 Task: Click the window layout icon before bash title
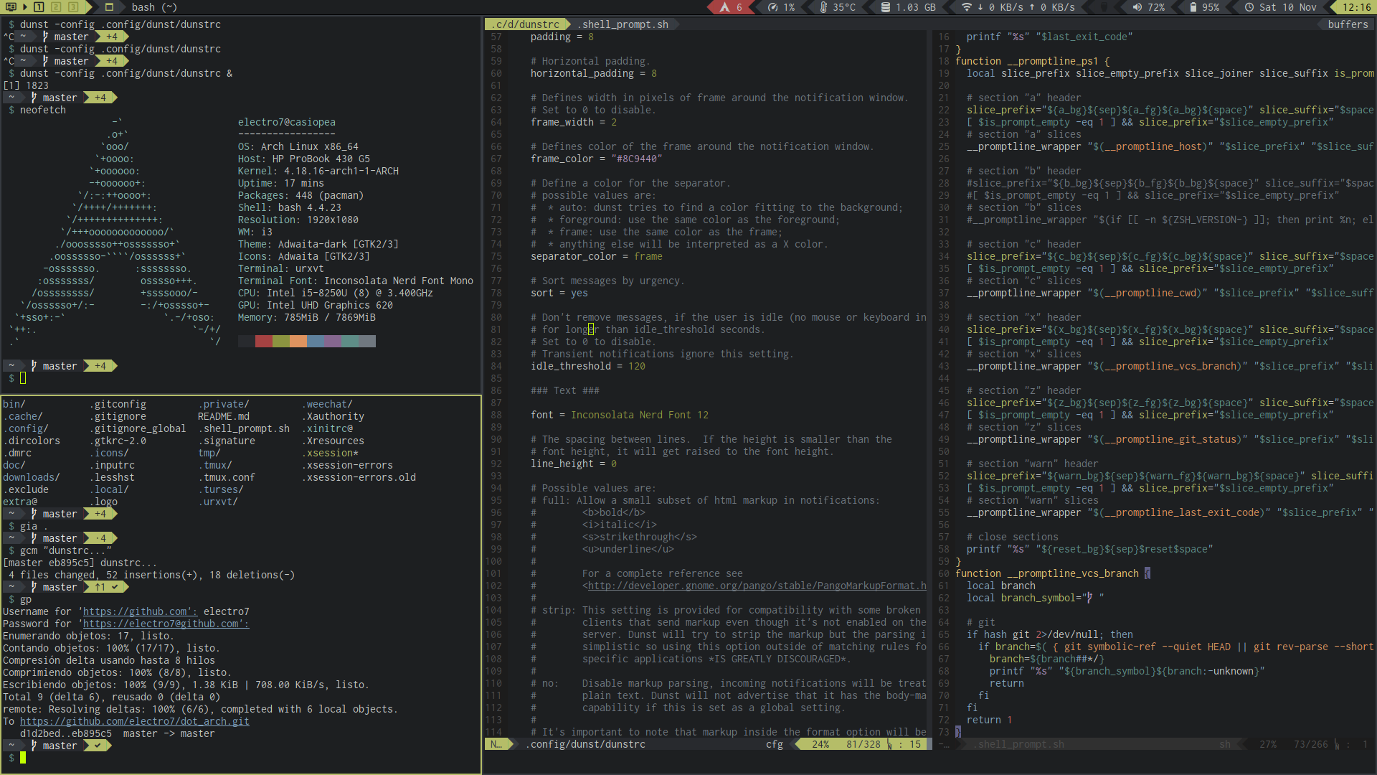[x=109, y=7]
